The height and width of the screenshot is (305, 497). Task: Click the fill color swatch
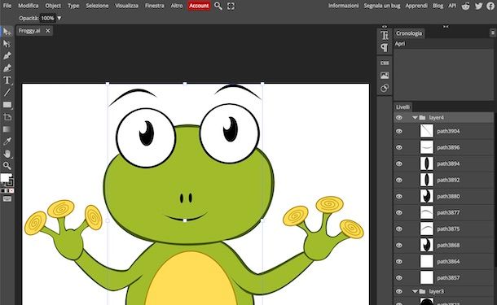(5, 178)
